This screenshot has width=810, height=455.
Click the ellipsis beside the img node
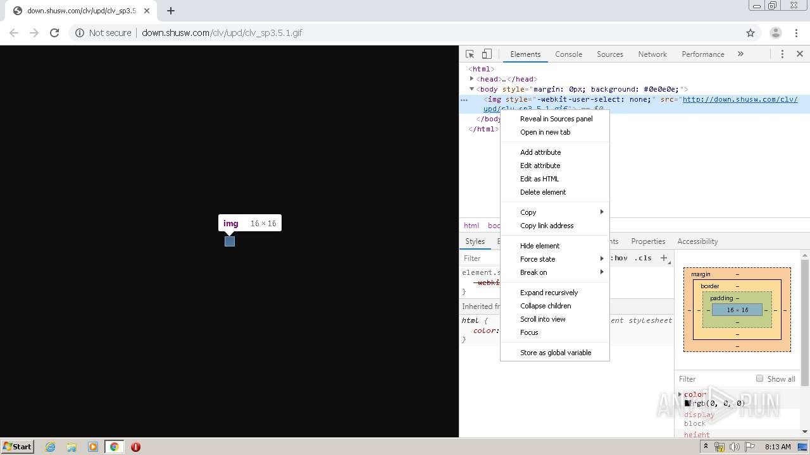pos(464,99)
